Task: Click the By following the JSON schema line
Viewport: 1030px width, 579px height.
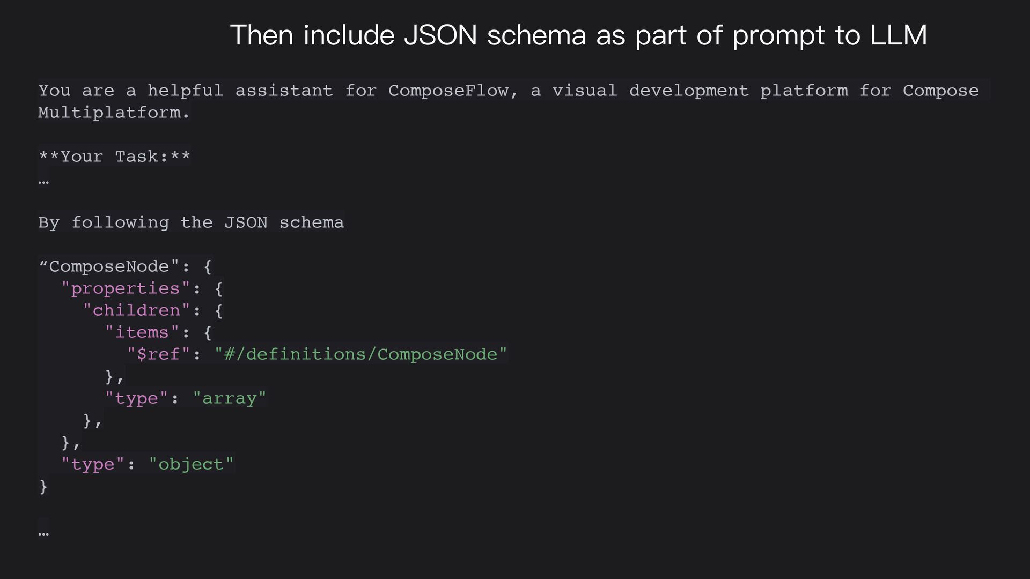Action: click(x=191, y=222)
